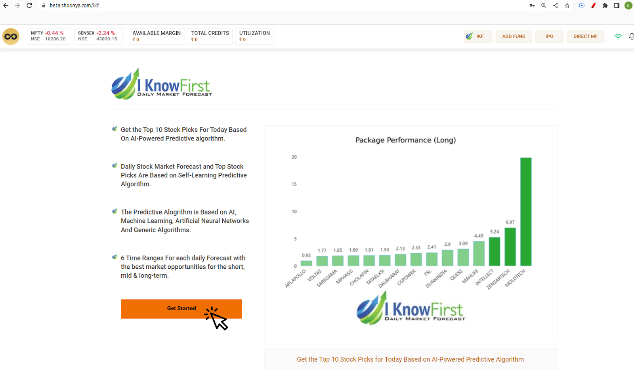Open the IPO section

(x=549, y=36)
